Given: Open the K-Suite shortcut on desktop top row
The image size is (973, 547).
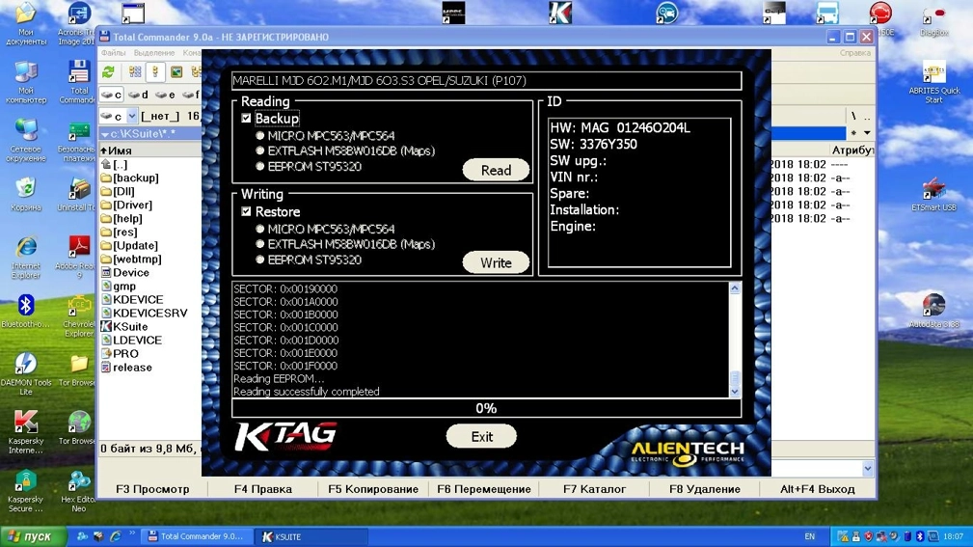Looking at the screenshot, I should (x=560, y=14).
